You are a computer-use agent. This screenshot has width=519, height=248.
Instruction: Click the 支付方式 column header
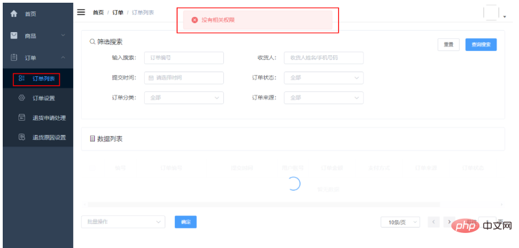point(379,168)
